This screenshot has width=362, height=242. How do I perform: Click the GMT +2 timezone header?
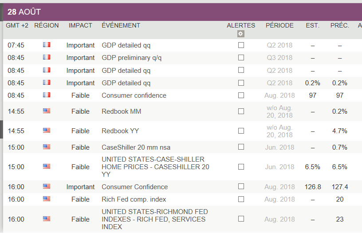(x=17, y=25)
